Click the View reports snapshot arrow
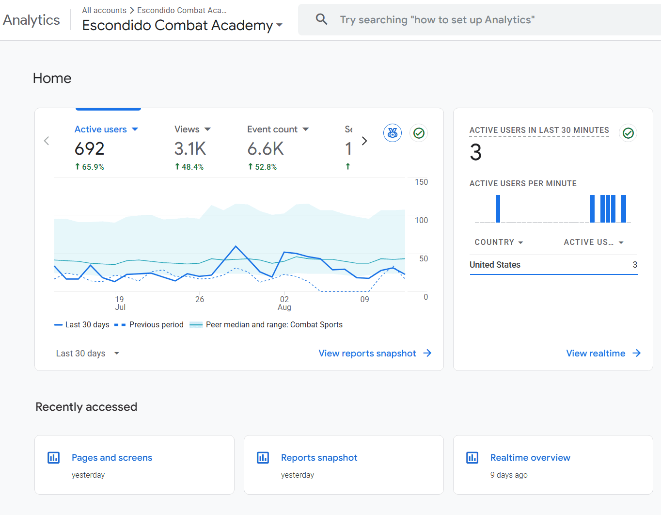Screen dimensions: 661x515 427,353
